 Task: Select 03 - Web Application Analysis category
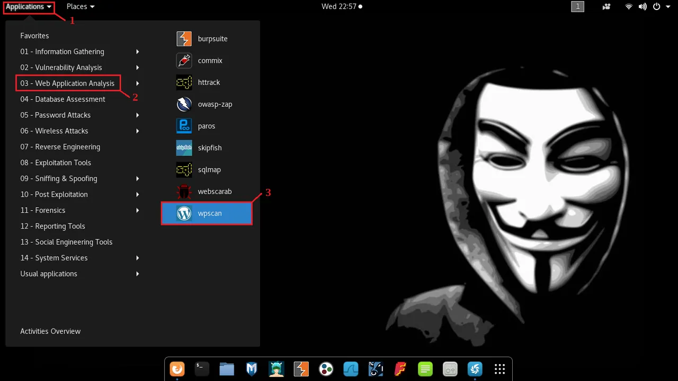[67, 83]
